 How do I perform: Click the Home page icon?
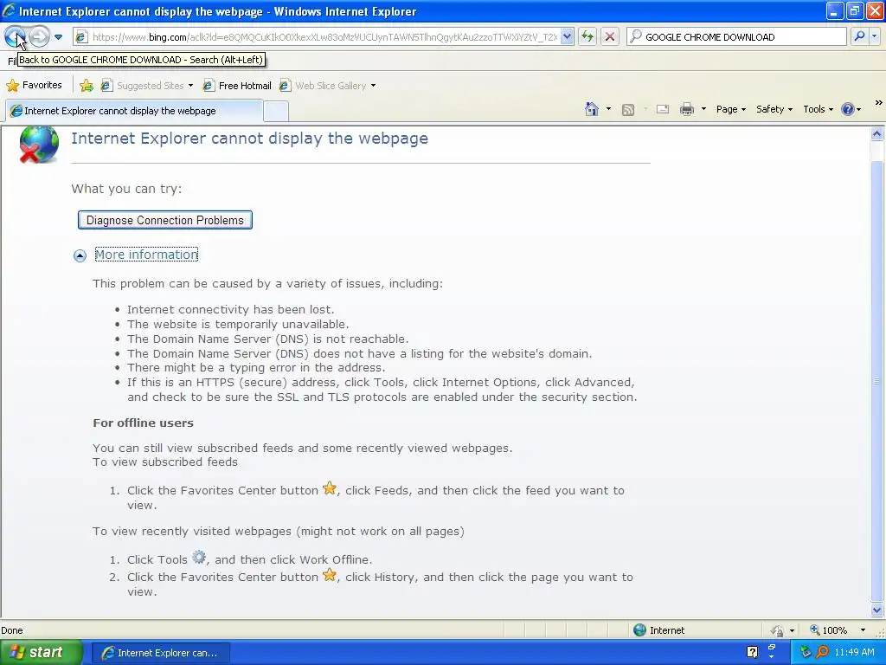pos(592,109)
